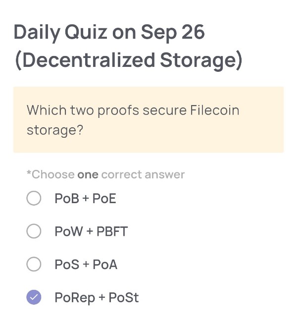Click the "(Decentralized Storage)" title line
The width and height of the screenshot is (297, 331).
pos(128,60)
